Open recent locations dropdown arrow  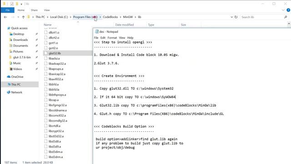(x=18, y=17)
